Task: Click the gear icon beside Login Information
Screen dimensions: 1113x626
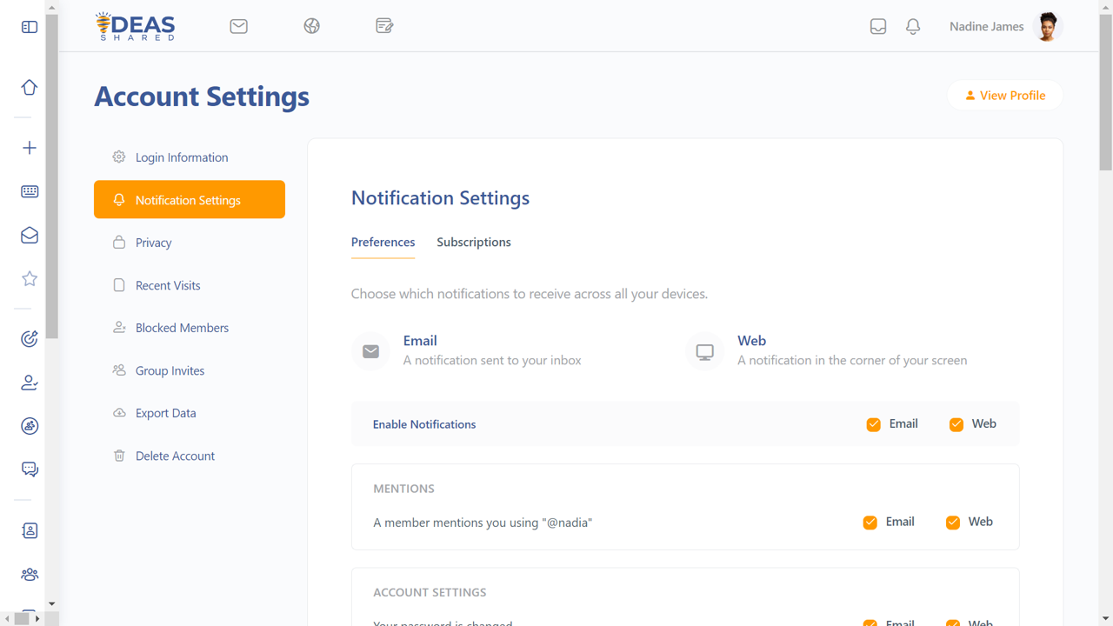Action: pyautogui.click(x=119, y=156)
